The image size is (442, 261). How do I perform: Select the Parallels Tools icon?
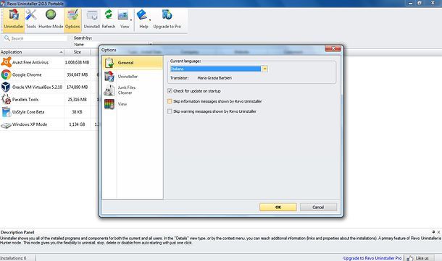click(x=6, y=99)
